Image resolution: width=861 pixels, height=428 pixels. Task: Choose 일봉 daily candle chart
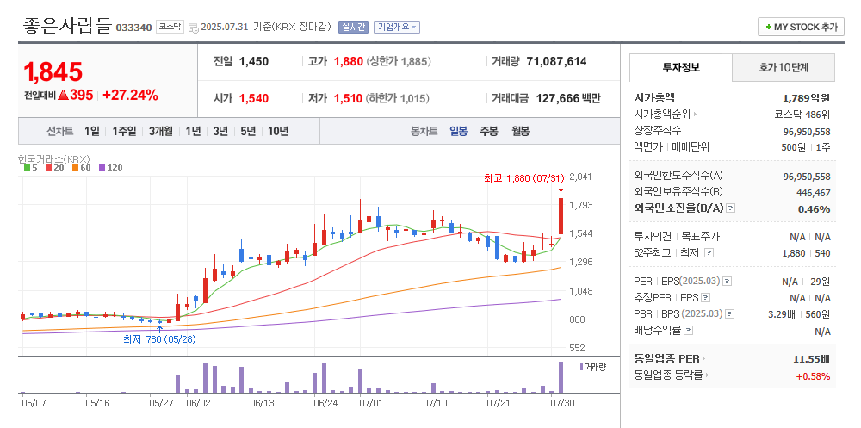(459, 131)
